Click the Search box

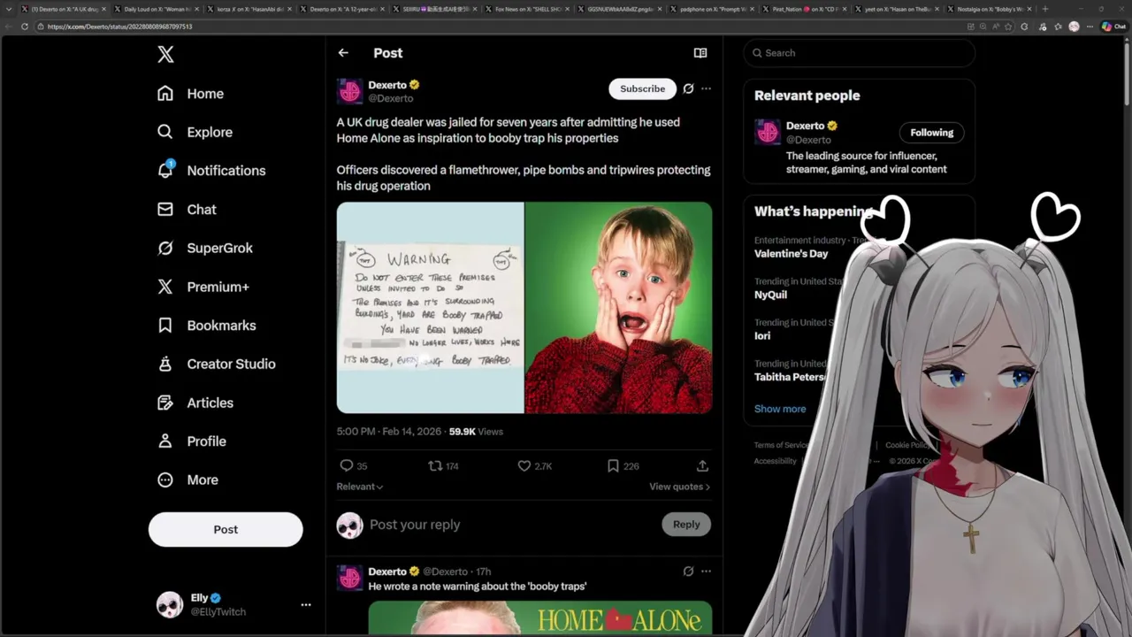click(x=860, y=53)
